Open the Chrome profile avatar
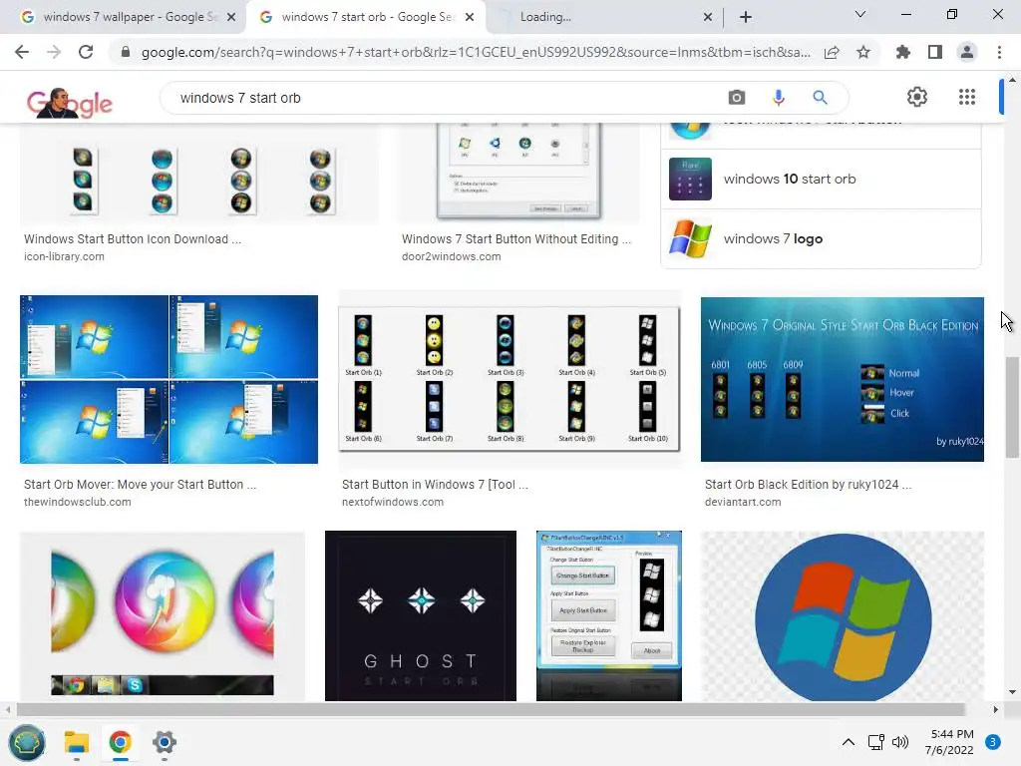 (967, 52)
